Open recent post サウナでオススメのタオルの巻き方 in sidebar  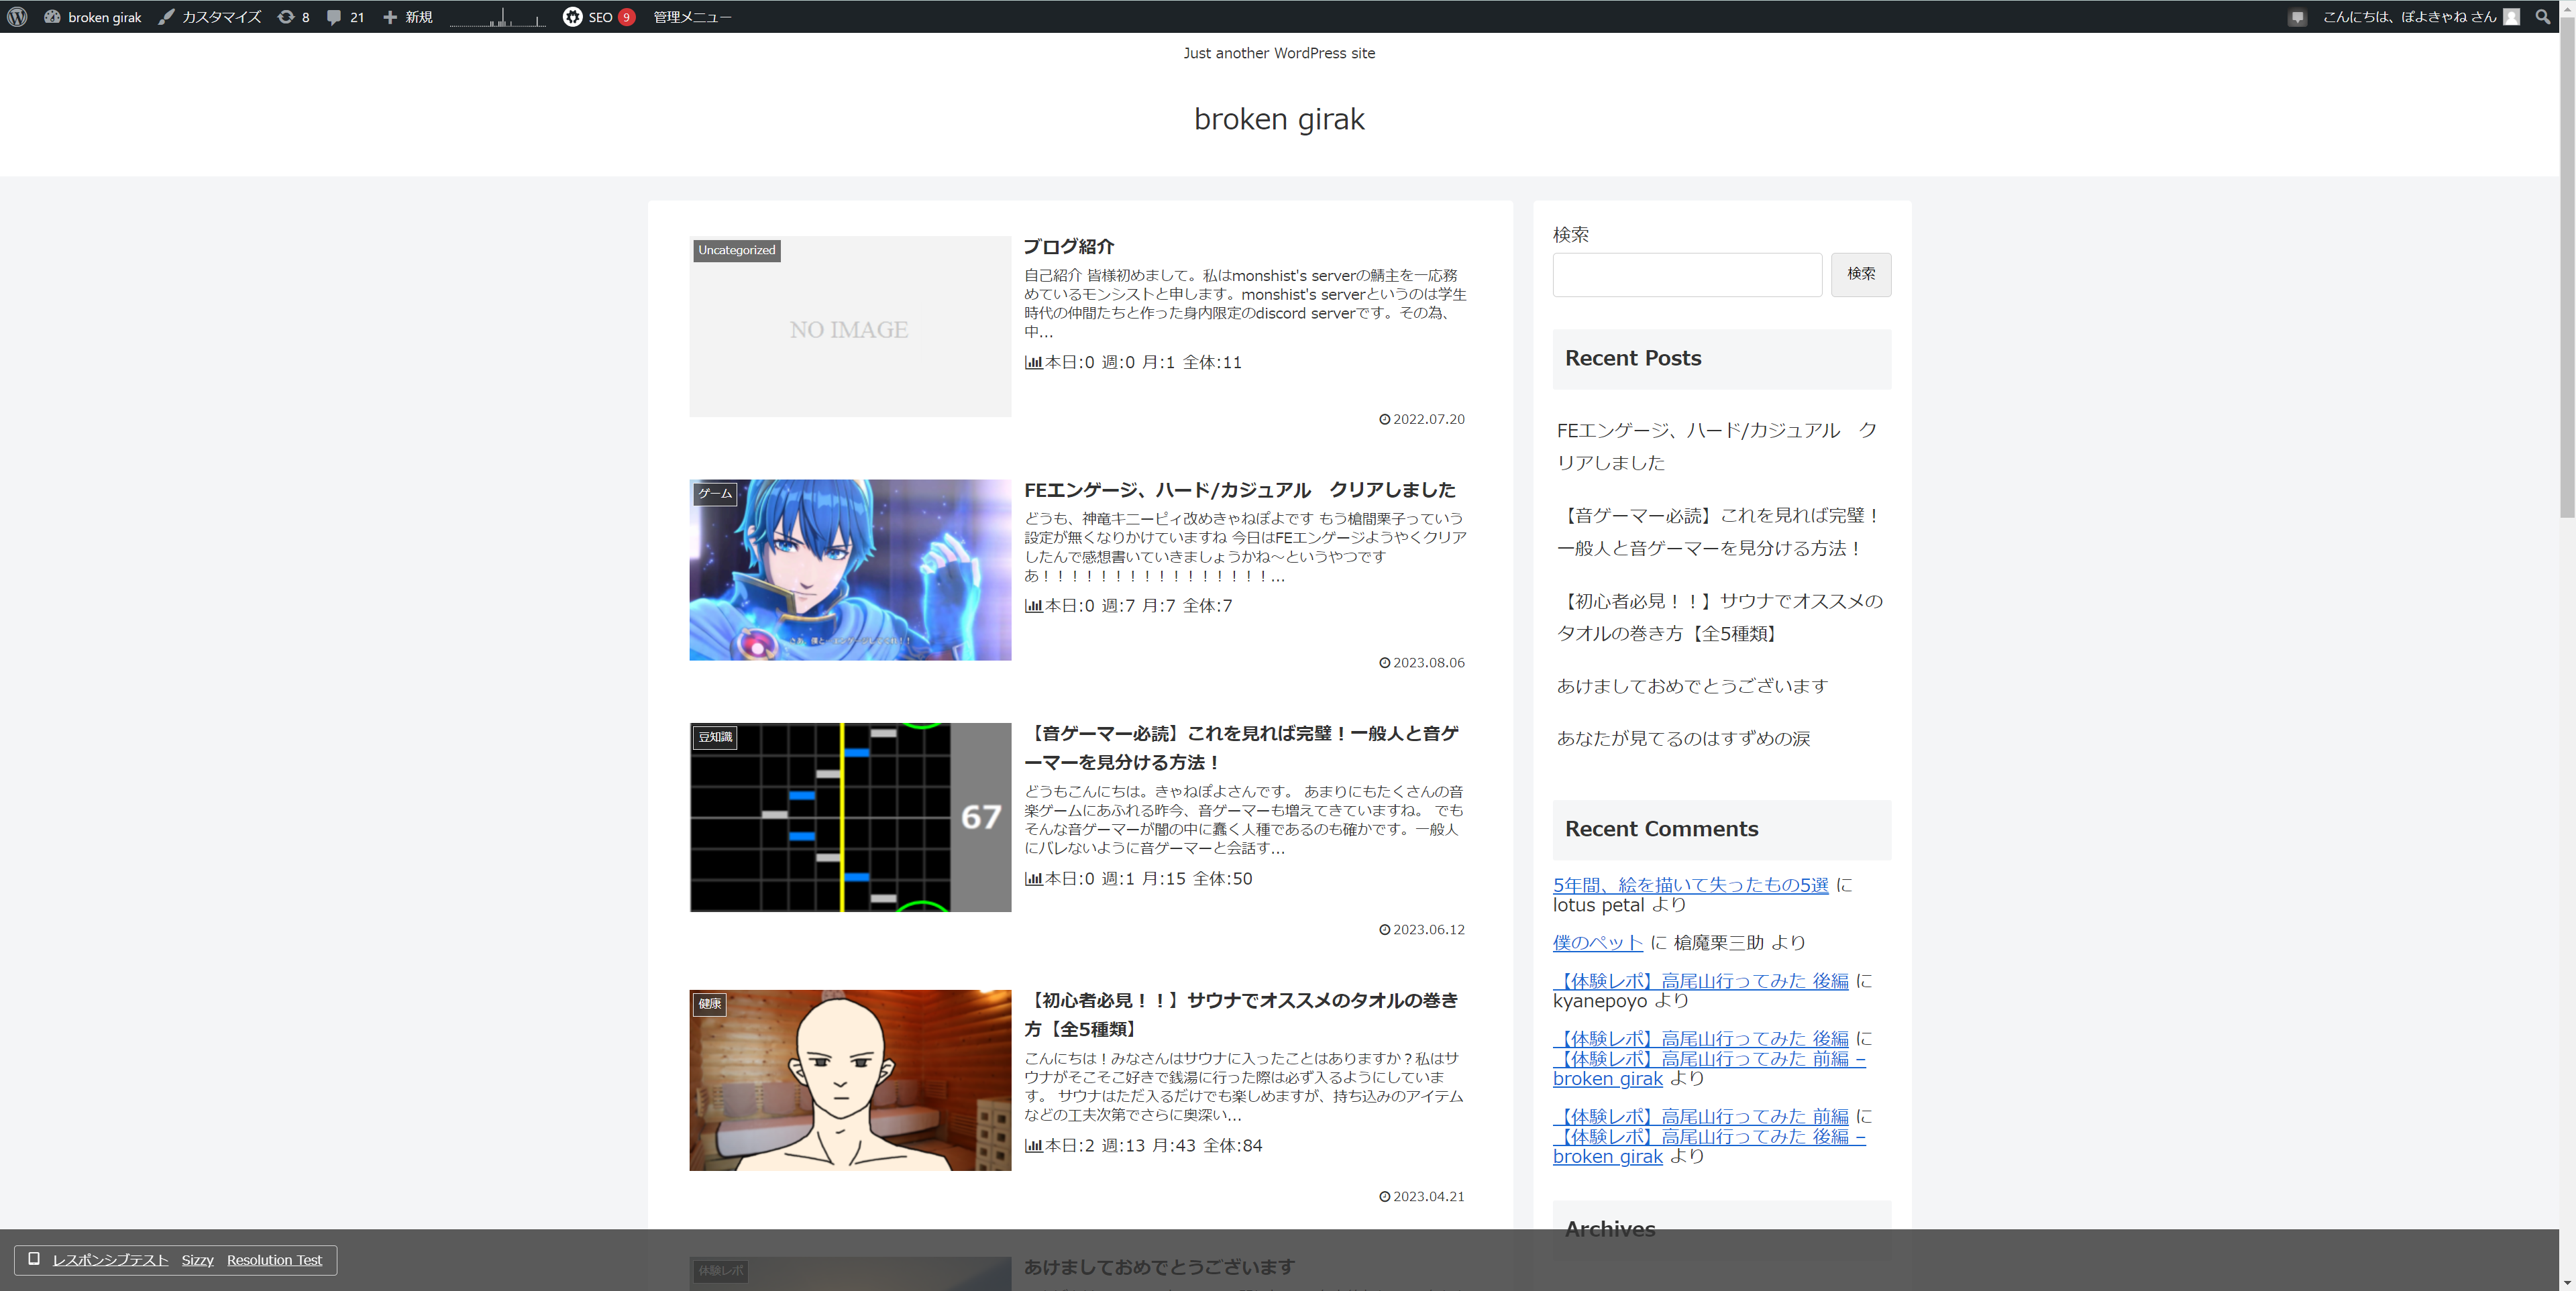[x=1720, y=617]
